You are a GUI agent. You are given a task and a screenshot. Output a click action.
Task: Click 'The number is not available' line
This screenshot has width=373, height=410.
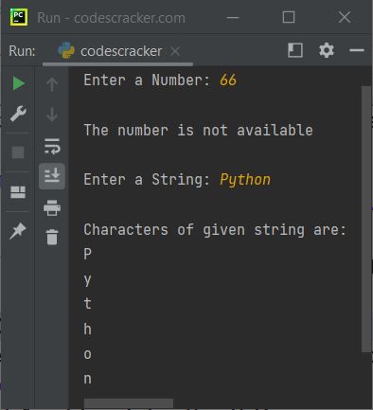198,130
